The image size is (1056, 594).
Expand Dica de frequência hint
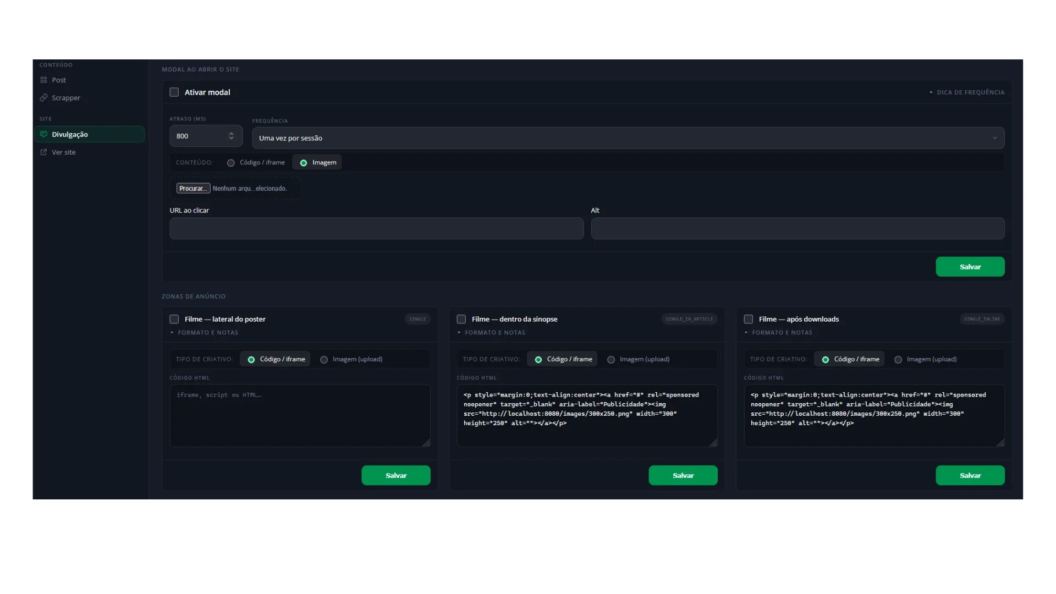click(x=967, y=92)
